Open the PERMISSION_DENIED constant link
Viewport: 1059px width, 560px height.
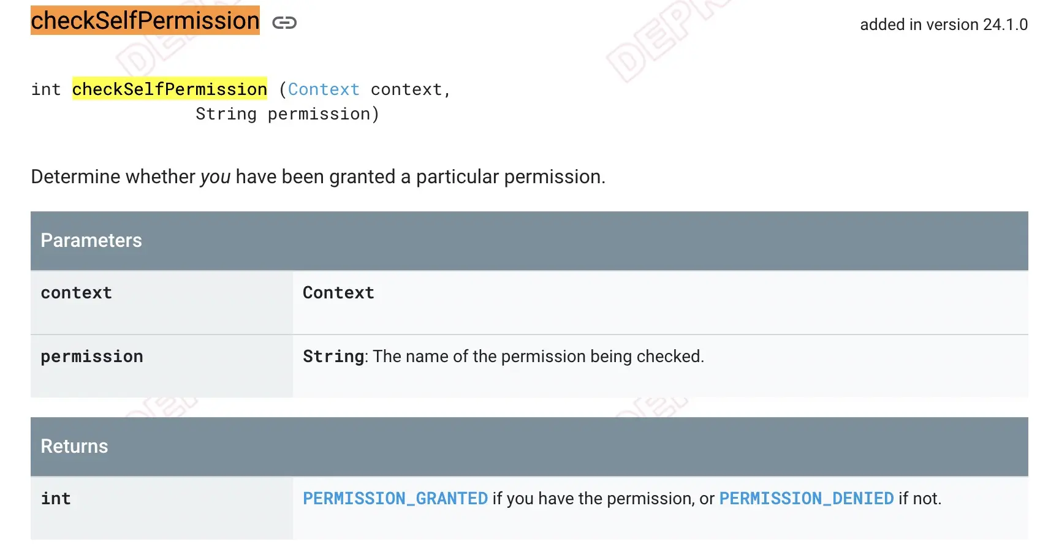click(807, 499)
